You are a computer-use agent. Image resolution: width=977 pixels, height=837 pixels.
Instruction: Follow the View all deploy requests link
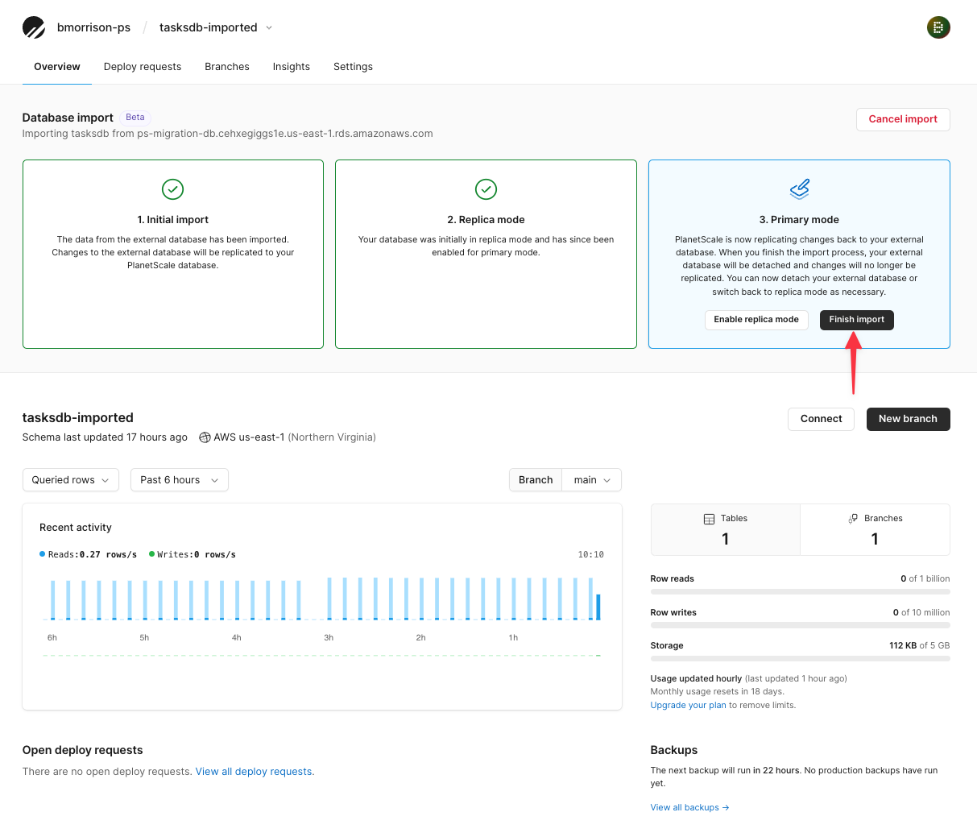[x=255, y=772]
